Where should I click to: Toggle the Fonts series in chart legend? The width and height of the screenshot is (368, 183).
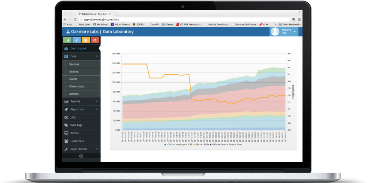click(222, 144)
